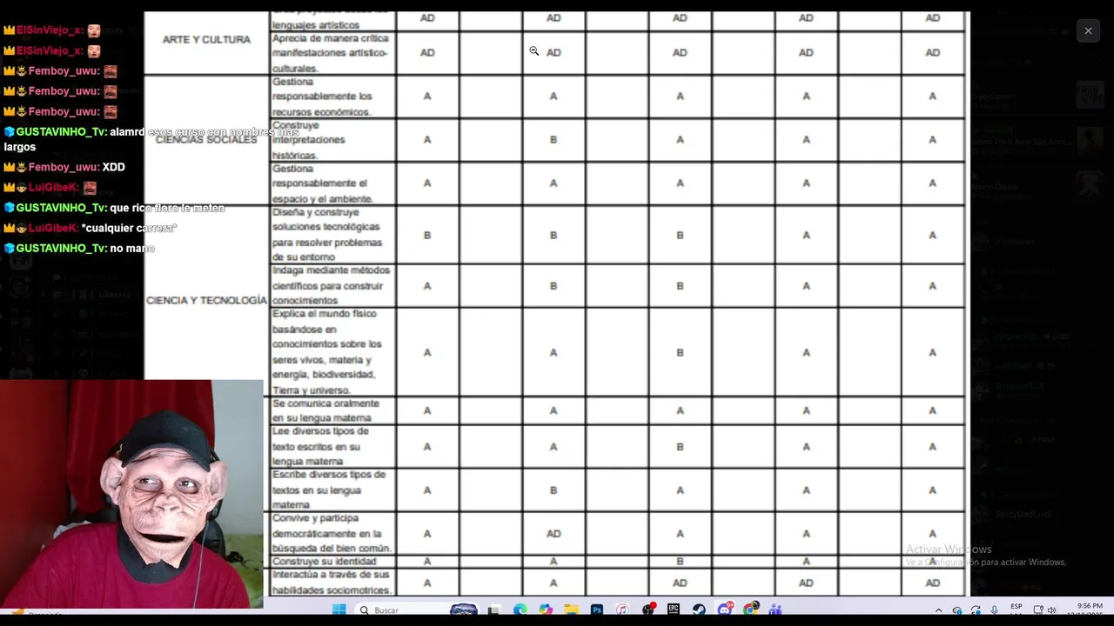
Task: Click 'Gestiona responsablemente los recursos económicos' text
Action: pyautogui.click(x=322, y=97)
